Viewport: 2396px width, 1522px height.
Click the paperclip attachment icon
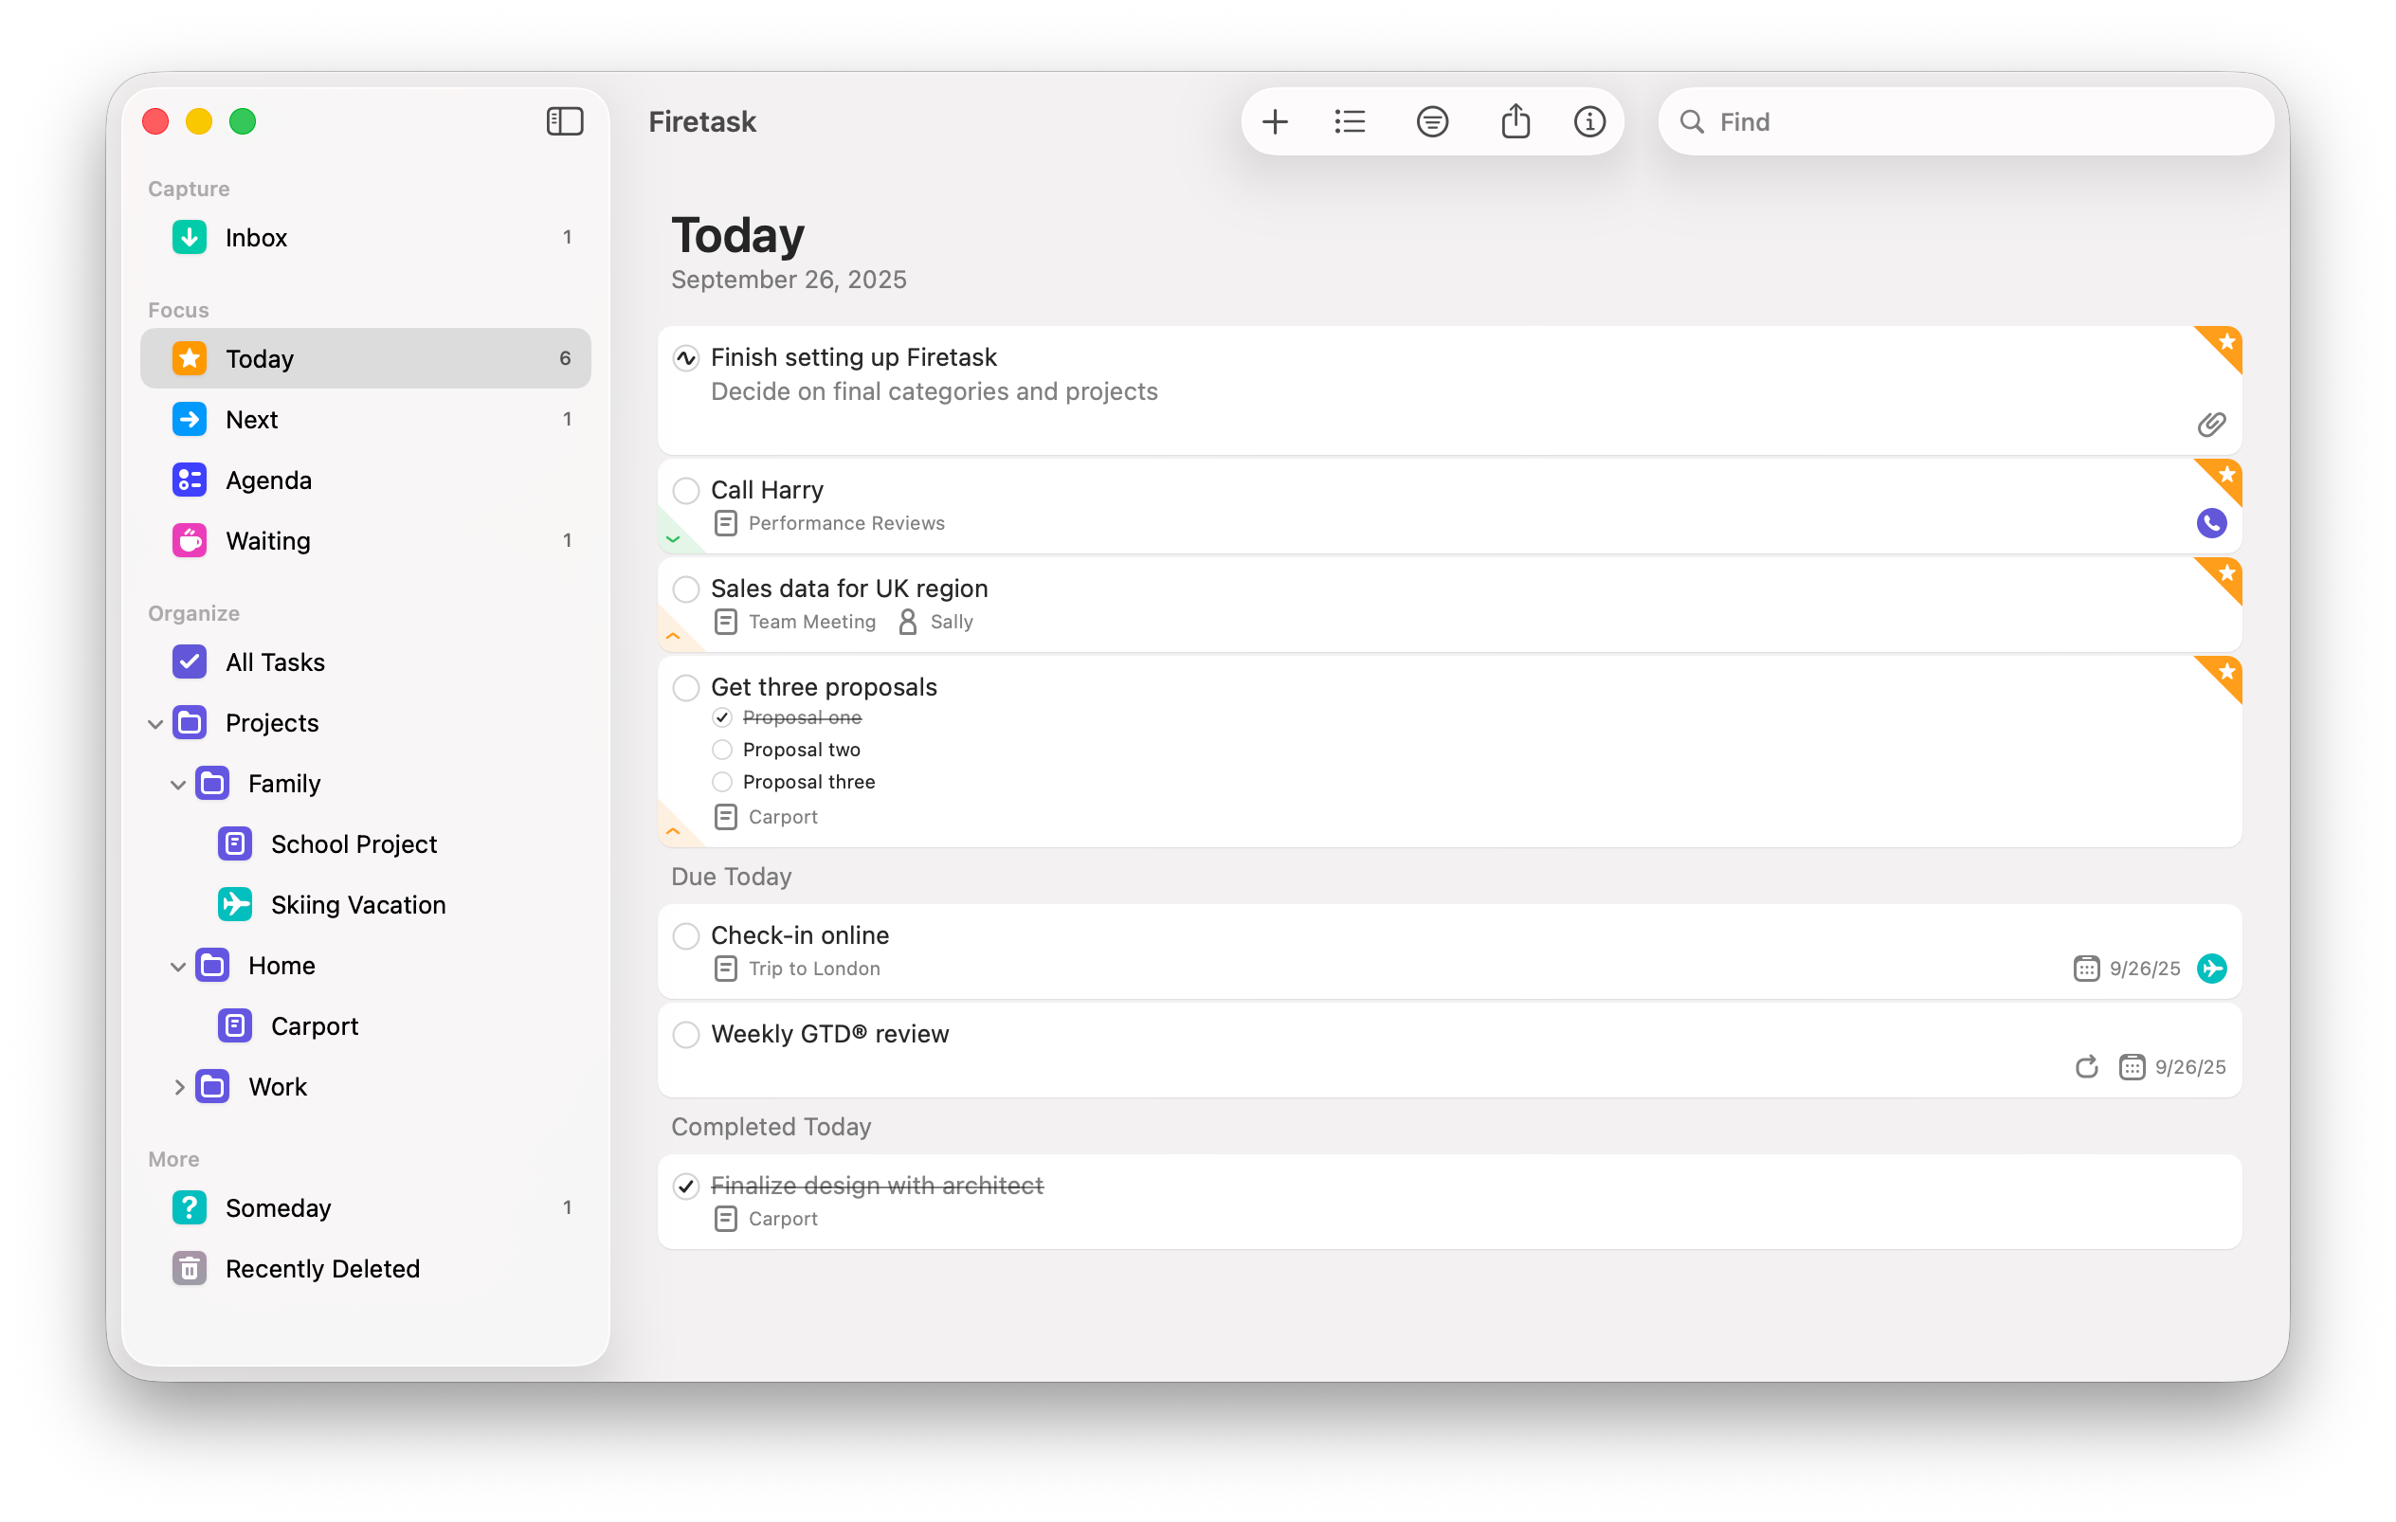(2210, 425)
